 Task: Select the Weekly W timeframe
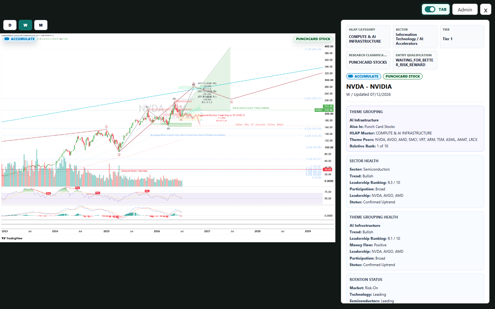[25, 25]
